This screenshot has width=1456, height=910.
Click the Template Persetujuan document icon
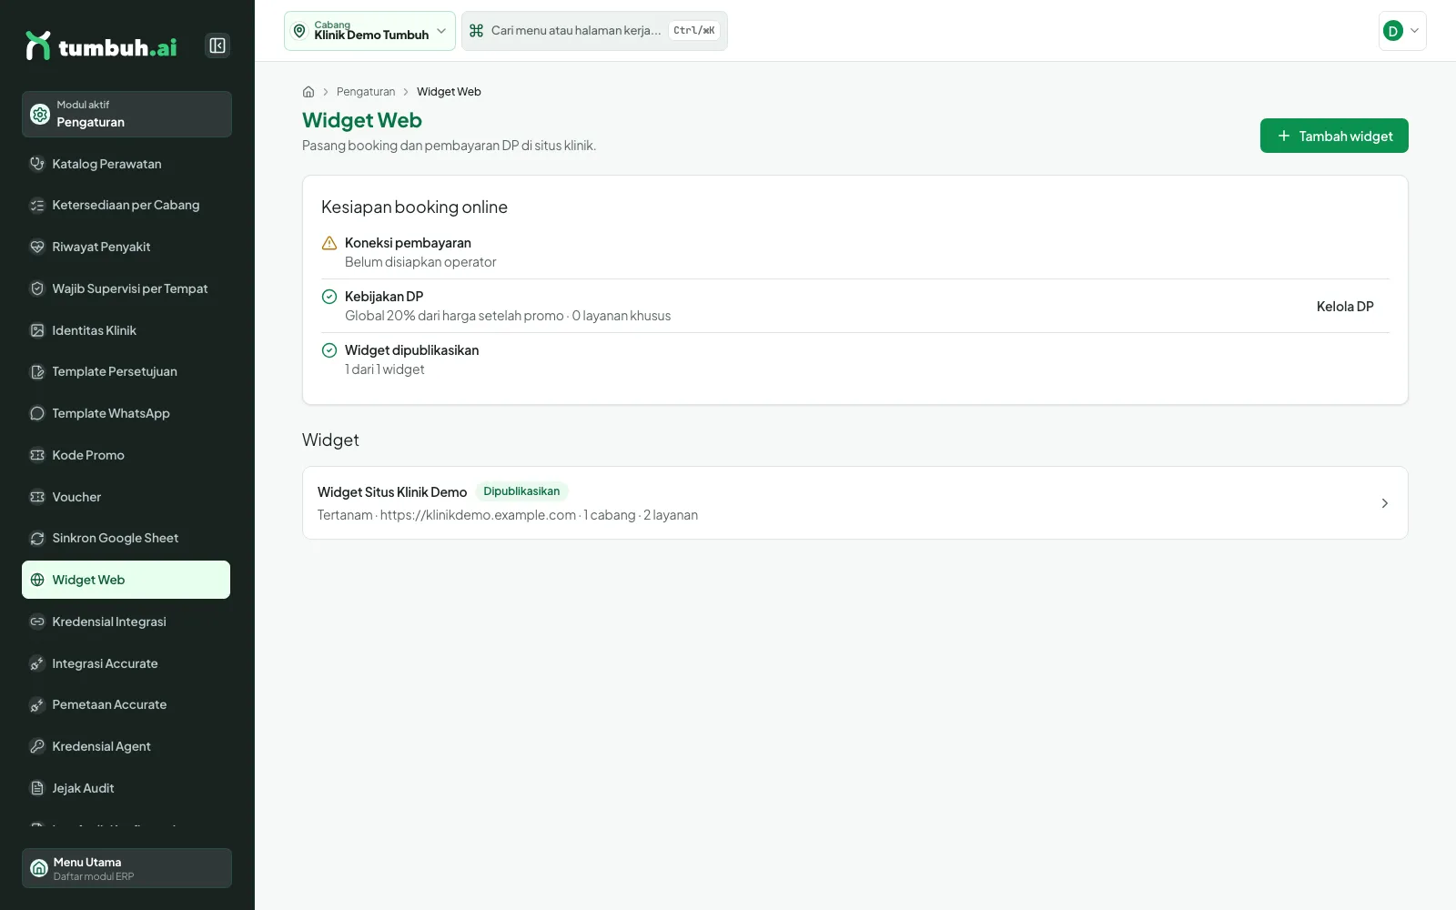(x=37, y=372)
